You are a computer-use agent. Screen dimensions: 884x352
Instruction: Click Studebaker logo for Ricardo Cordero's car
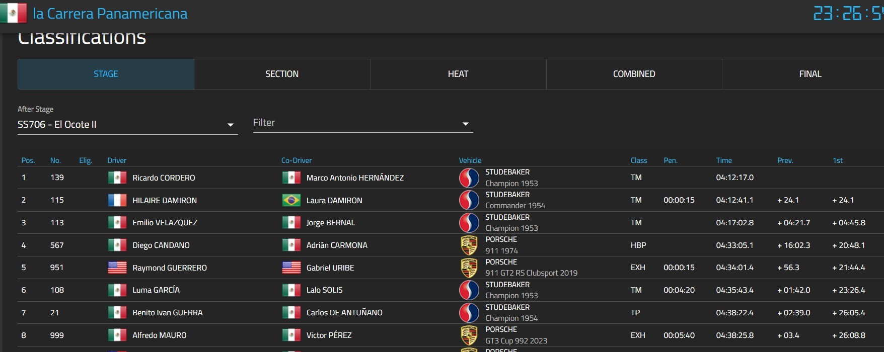(x=469, y=178)
